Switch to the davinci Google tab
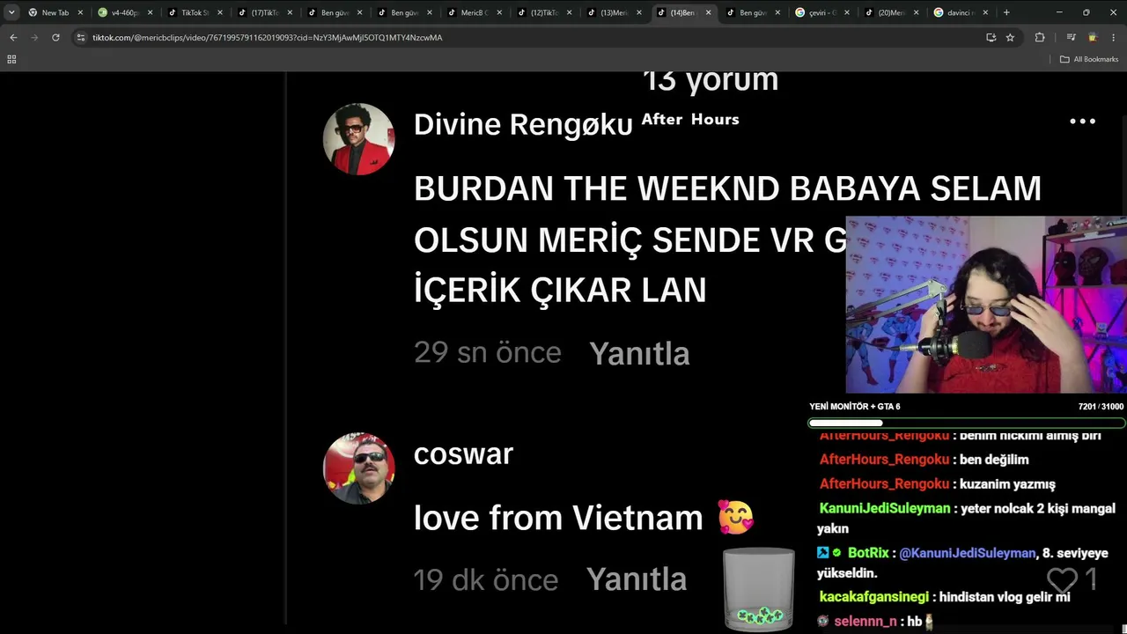 [x=961, y=12]
